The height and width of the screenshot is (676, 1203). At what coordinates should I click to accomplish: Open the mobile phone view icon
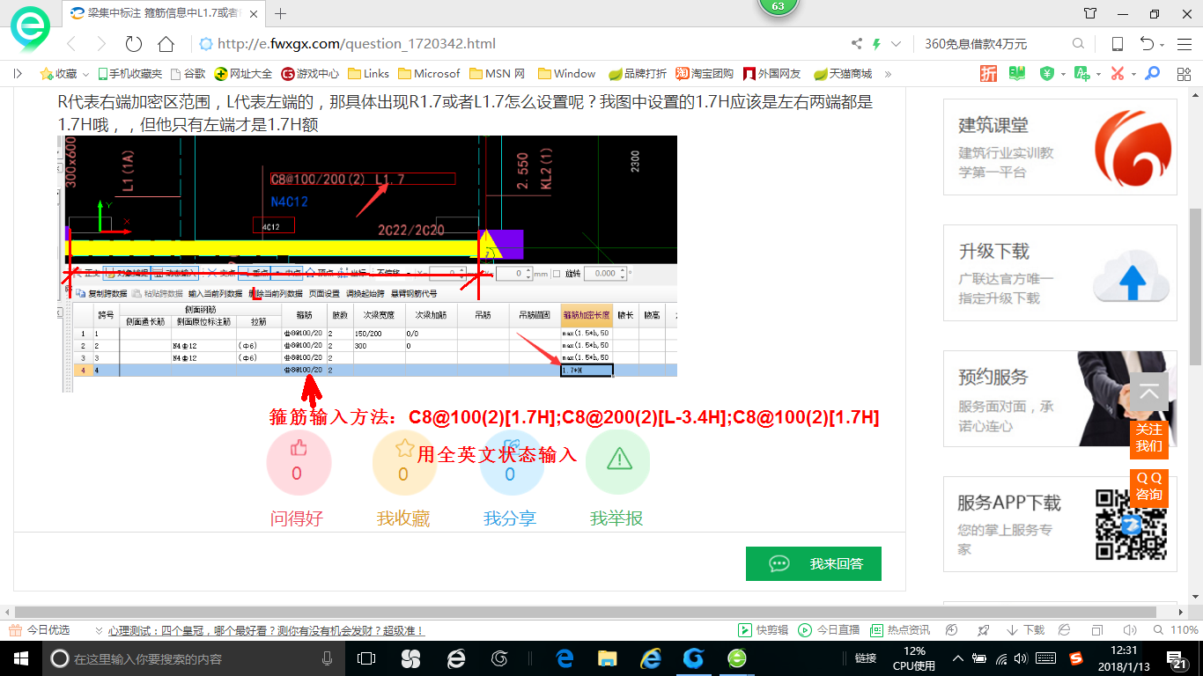[1117, 44]
